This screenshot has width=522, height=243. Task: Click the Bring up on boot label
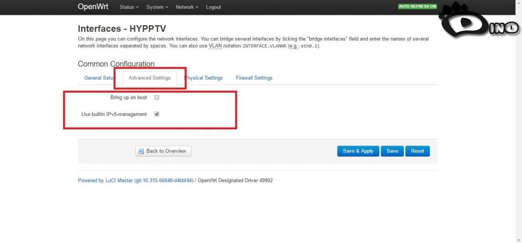click(x=129, y=98)
